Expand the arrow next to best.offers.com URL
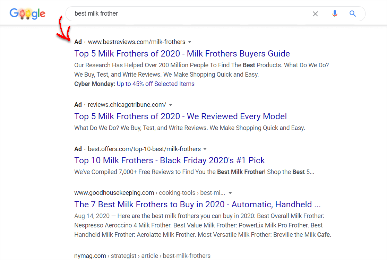The height and width of the screenshot is (260, 387). (205, 149)
